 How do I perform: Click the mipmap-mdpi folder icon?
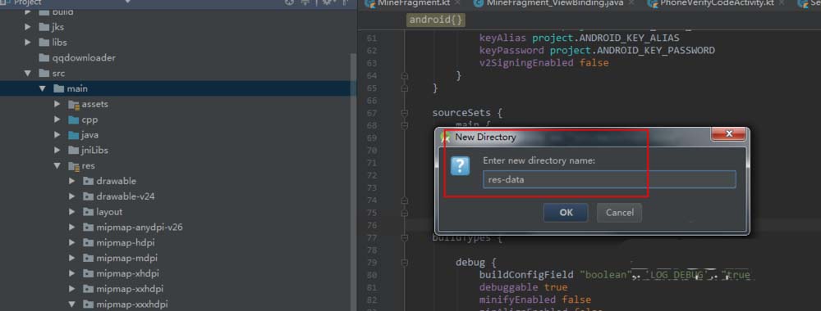[88, 259]
